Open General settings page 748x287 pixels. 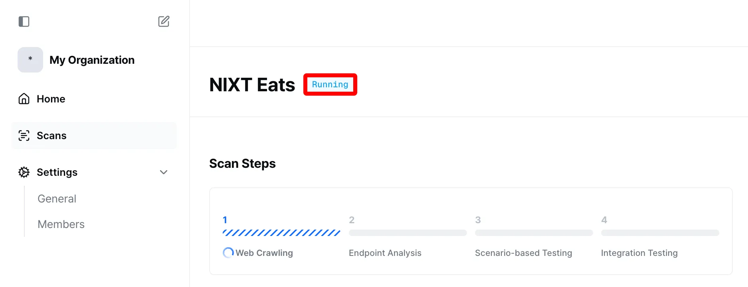pyautogui.click(x=57, y=199)
